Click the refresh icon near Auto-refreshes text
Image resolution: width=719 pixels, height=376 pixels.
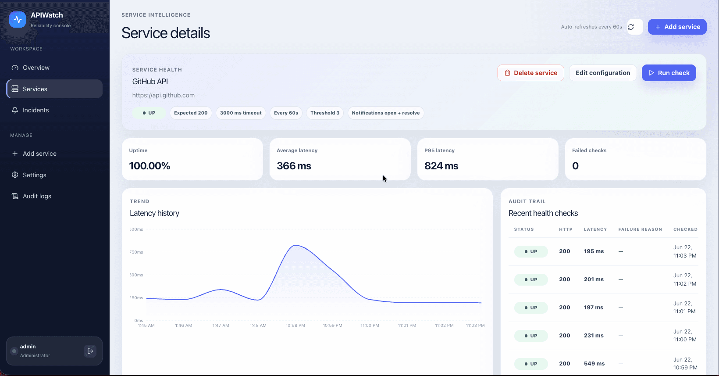(631, 27)
